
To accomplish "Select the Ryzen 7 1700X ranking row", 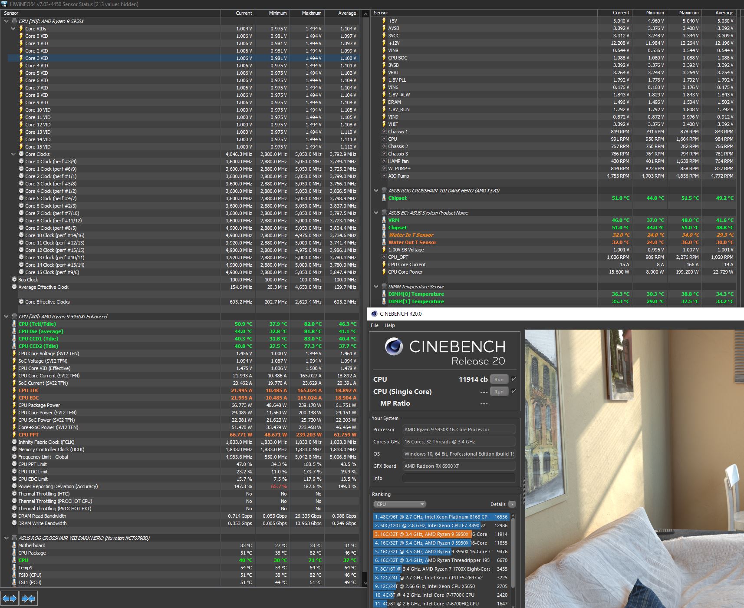I will click(441, 569).
